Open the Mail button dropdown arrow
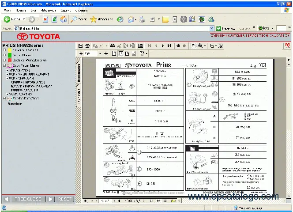Screen dimensions: 293x212 point(135,19)
